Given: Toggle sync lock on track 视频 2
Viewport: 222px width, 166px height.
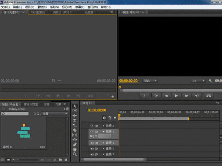Looking at the screenshot, I should click(x=96, y=126).
